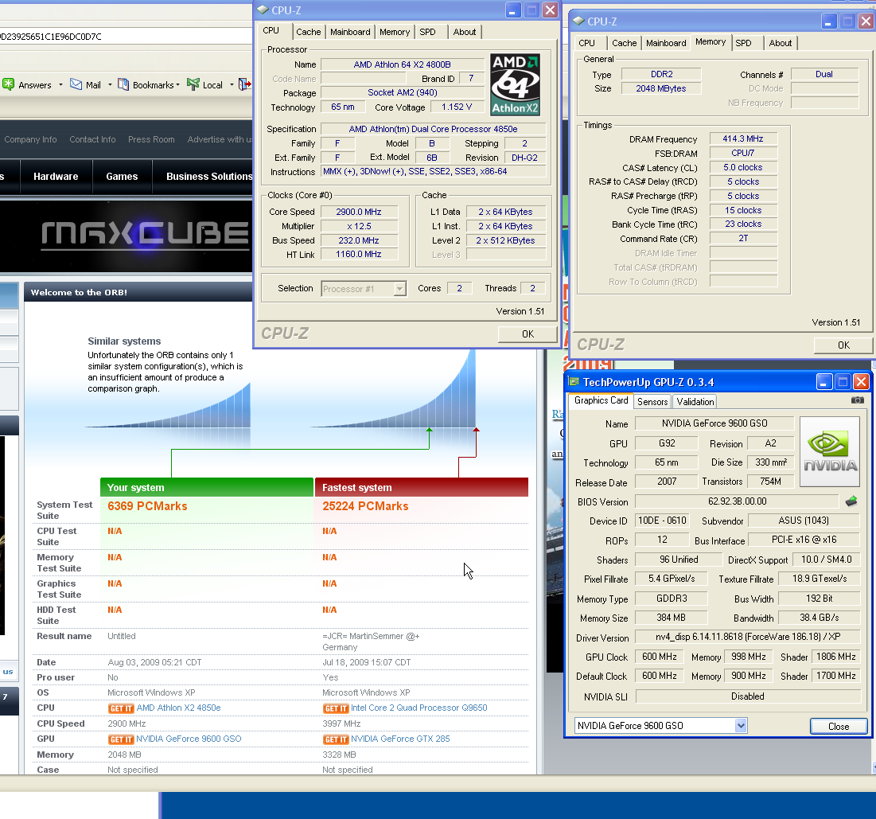Open the NVIDIA GeForce GTX 285 link
The image size is (876, 819).
pos(400,739)
